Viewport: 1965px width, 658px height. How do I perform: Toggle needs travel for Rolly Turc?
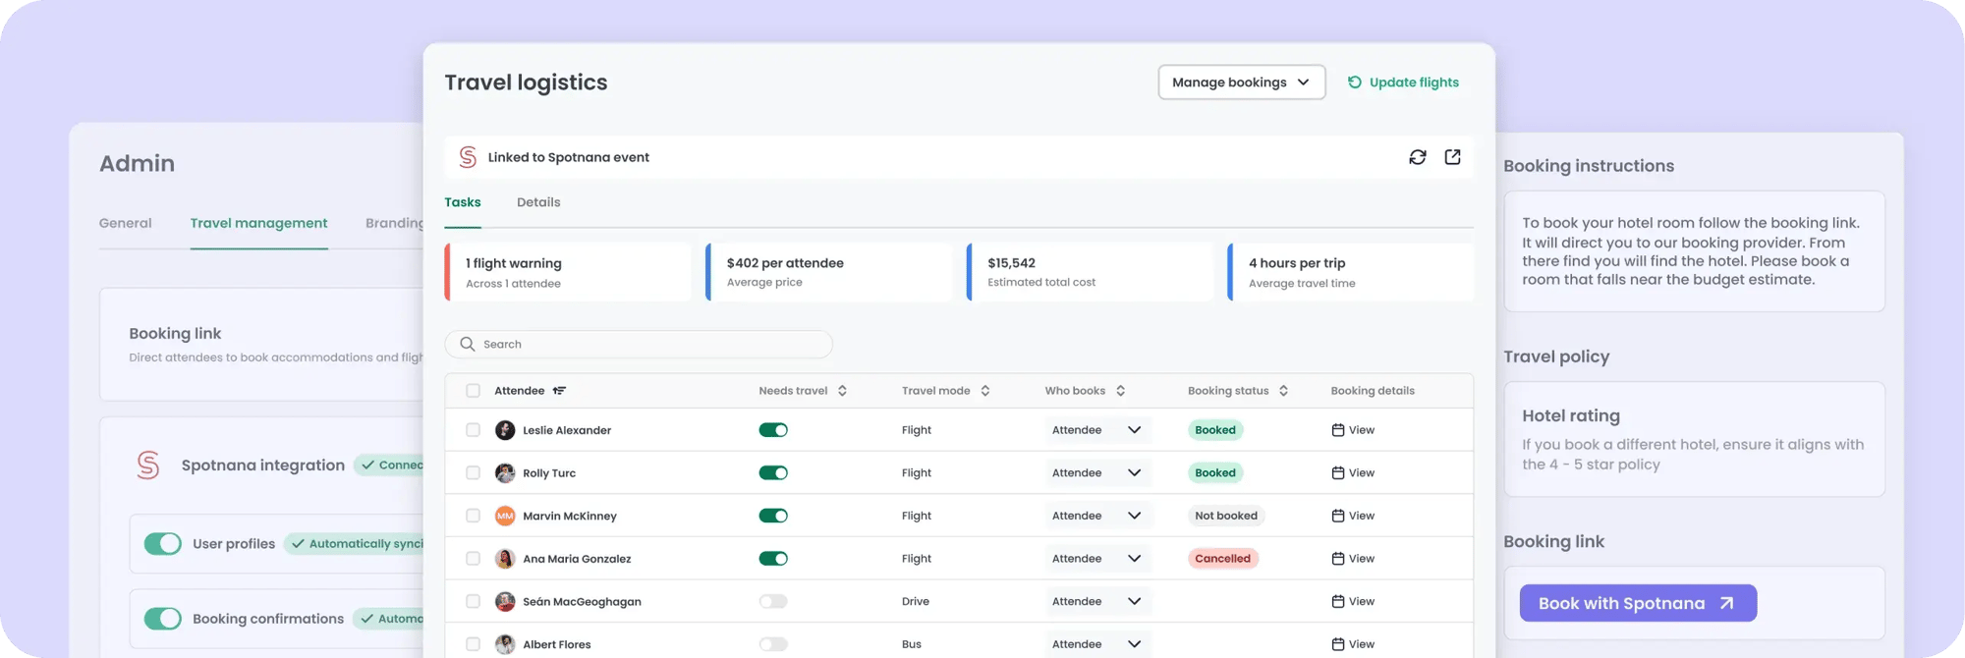click(773, 473)
